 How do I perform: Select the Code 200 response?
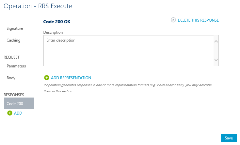19,103
